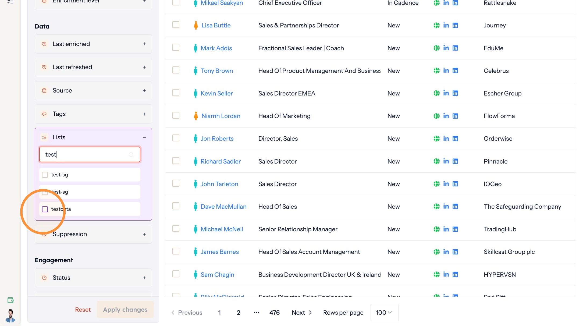The width and height of the screenshot is (583, 326).
Task: Click the search icon in Lists field
Action: pos(131,155)
